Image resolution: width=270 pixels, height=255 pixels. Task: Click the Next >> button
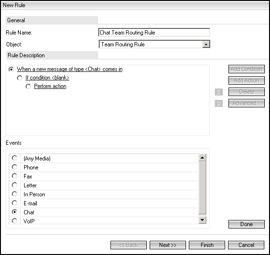coord(168,245)
